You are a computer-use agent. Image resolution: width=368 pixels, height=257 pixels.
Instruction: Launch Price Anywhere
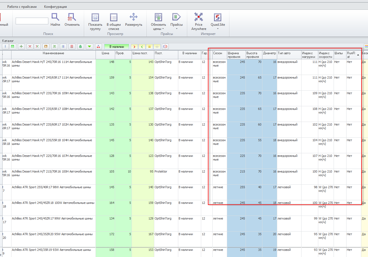pyautogui.click(x=199, y=22)
